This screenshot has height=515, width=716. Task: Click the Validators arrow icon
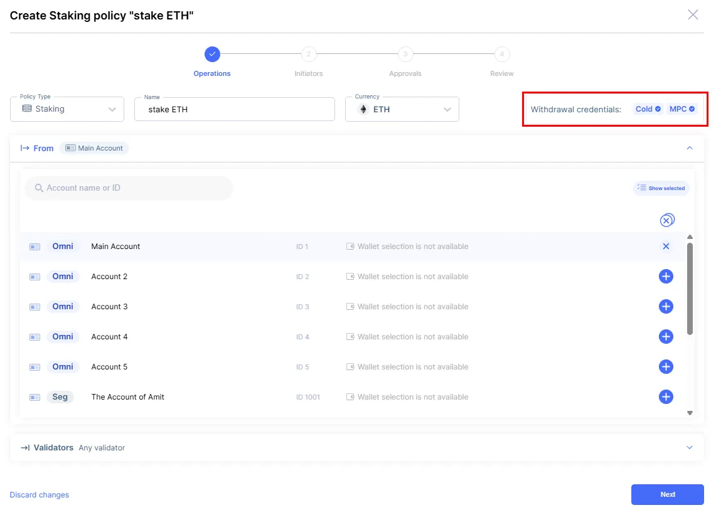pyautogui.click(x=25, y=447)
